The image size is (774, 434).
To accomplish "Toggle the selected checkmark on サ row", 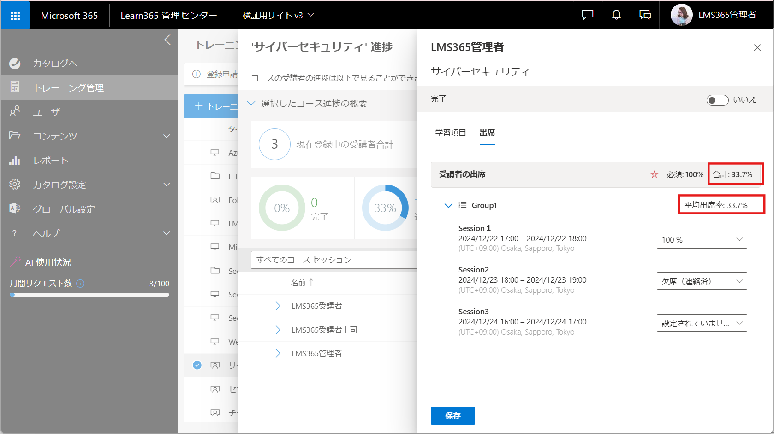I will [x=197, y=365].
